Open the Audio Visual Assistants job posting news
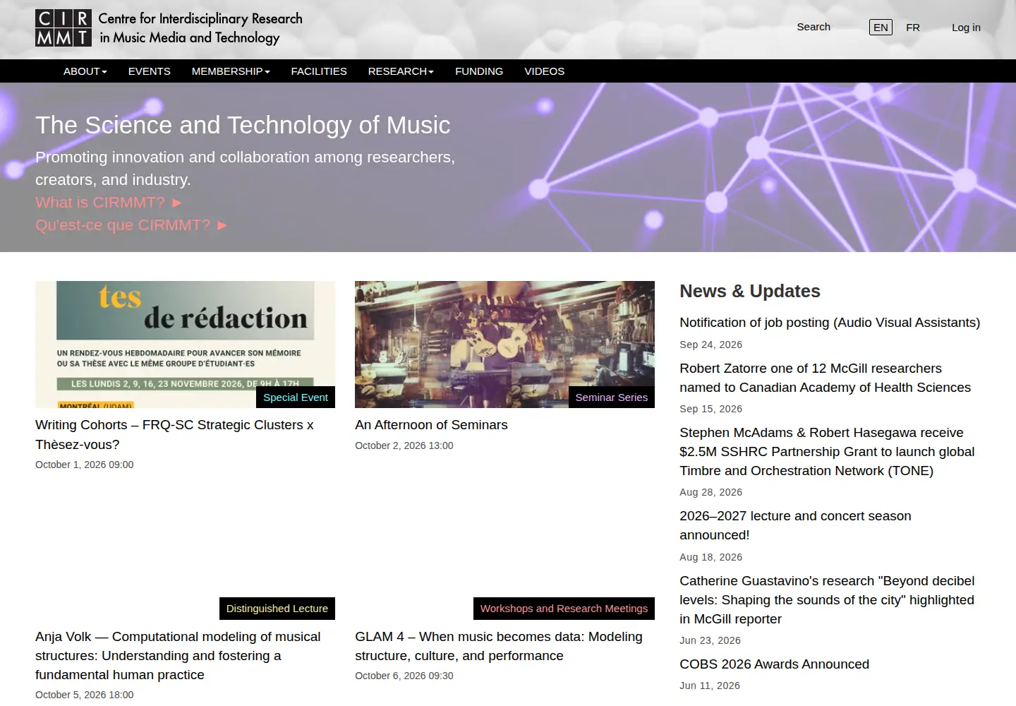Image resolution: width=1016 pixels, height=706 pixels. pyautogui.click(x=830, y=323)
